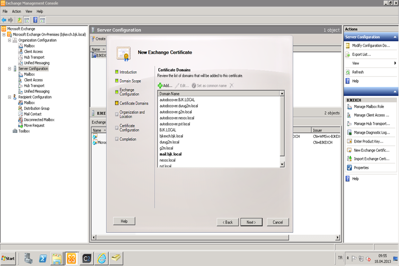This screenshot has width=399, height=266.
Task: Collapse the Recipient Configuration tree node
Action: pos(9,97)
